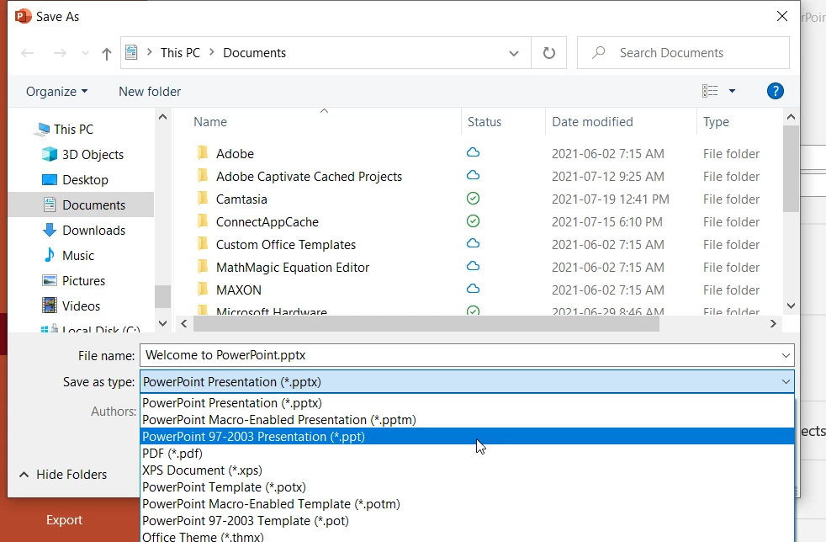
Task: Open the File name dropdown arrow
Action: [x=786, y=355]
